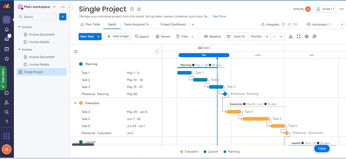Click the See plans button
The width and height of the screenshot is (346, 159).
3,78
